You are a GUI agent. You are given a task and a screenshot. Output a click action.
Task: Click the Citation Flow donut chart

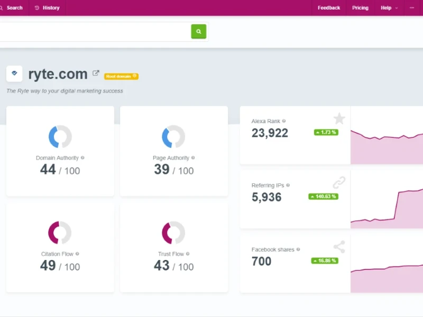click(60, 232)
